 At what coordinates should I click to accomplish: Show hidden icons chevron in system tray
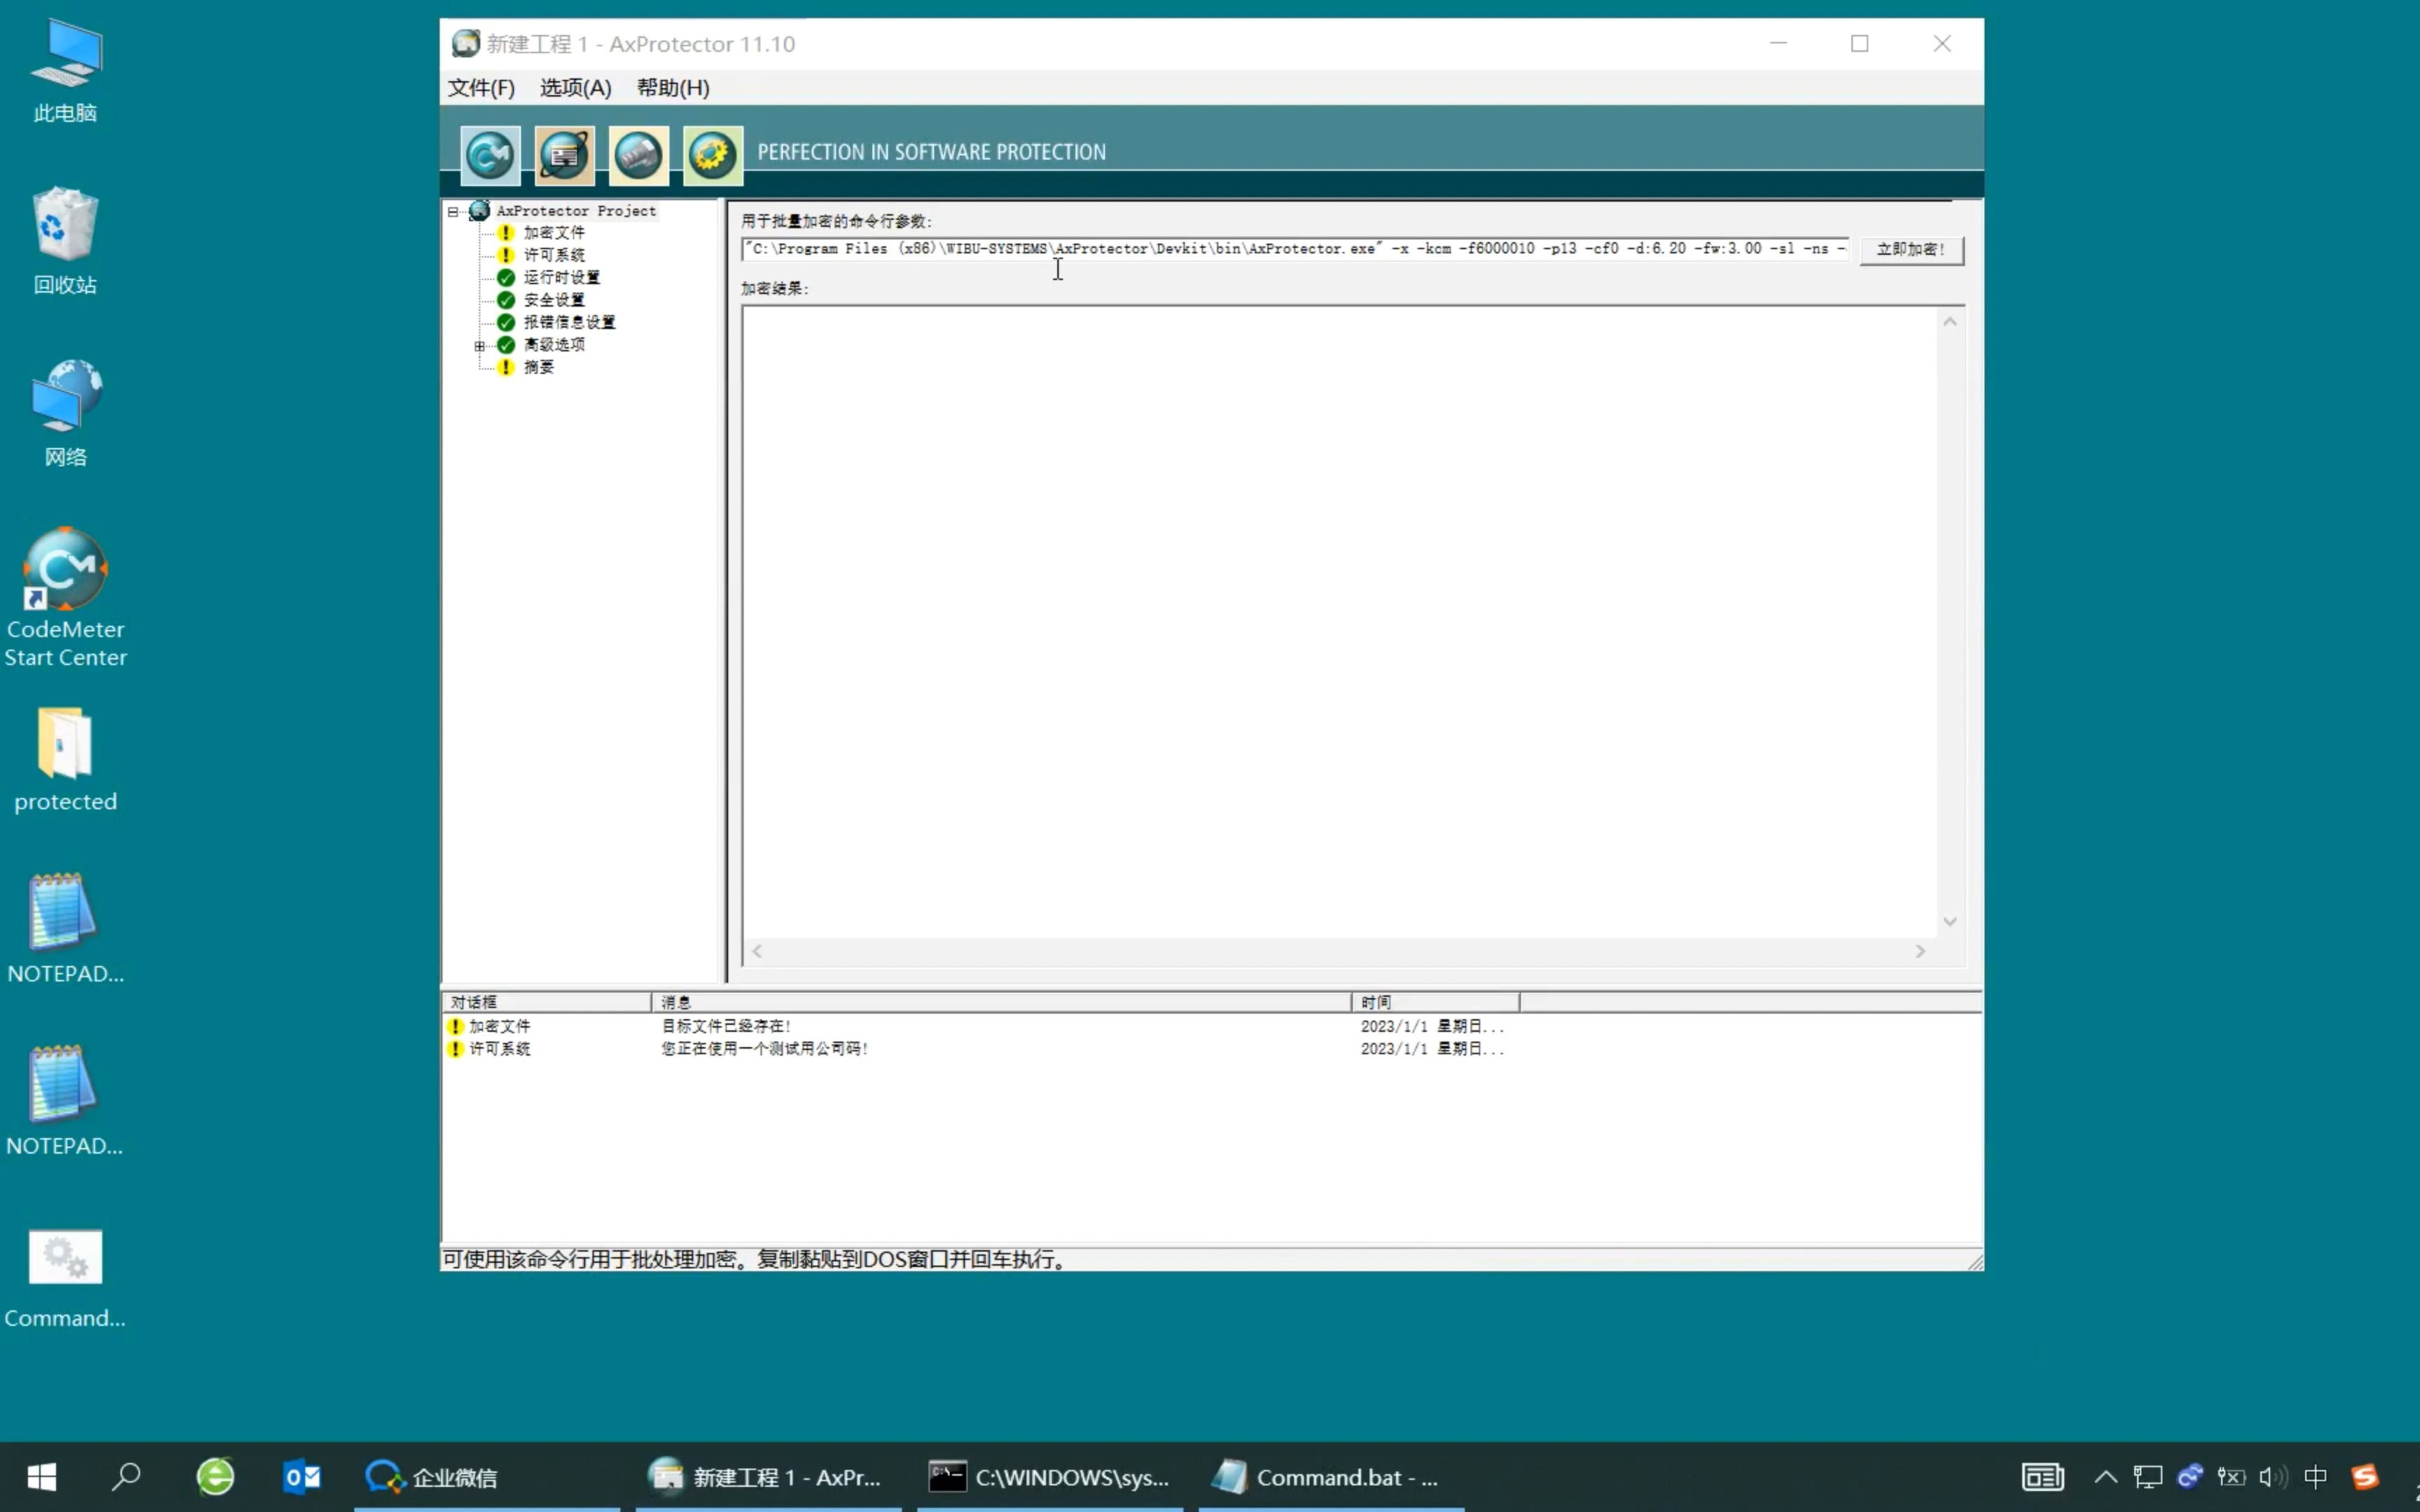point(2105,1477)
